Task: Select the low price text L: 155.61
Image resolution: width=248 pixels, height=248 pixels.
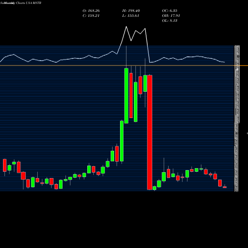Action: pos(131,16)
